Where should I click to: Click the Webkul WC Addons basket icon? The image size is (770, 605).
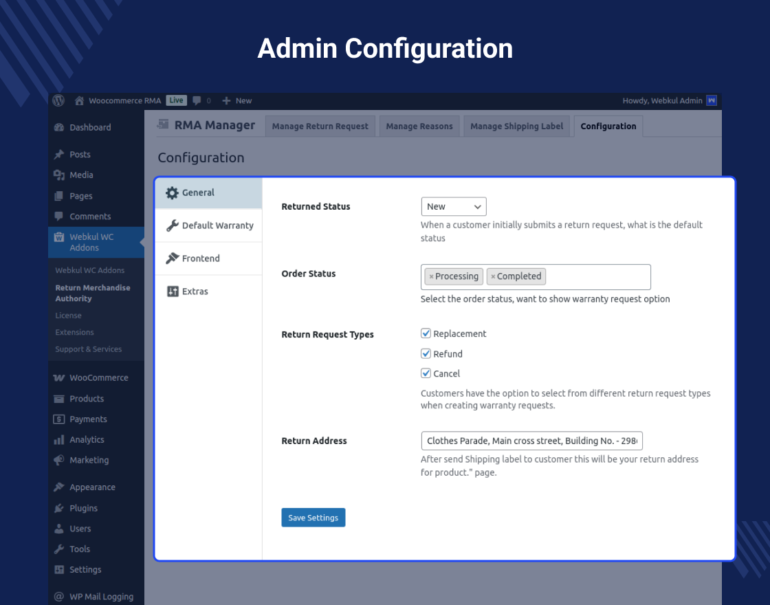point(59,237)
